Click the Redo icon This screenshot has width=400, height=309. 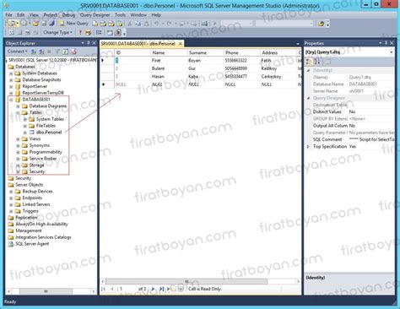[169, 24]
